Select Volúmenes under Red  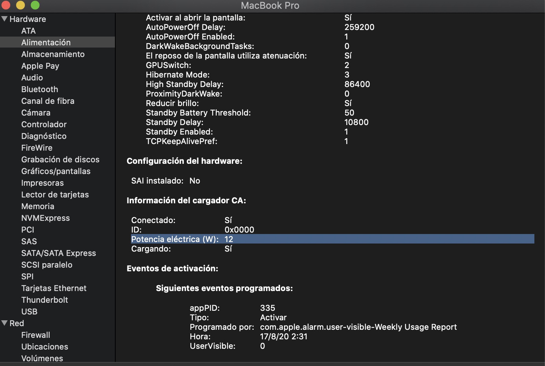click(x=42, y=358)
